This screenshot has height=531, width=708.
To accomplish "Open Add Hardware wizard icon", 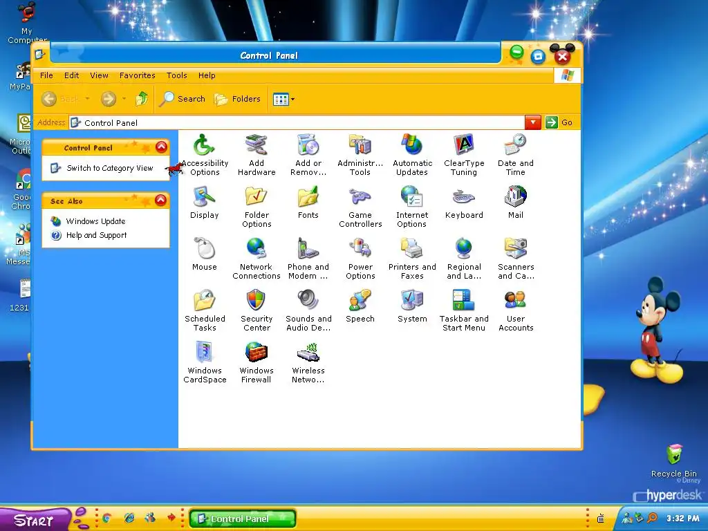I will click(257, 154).
